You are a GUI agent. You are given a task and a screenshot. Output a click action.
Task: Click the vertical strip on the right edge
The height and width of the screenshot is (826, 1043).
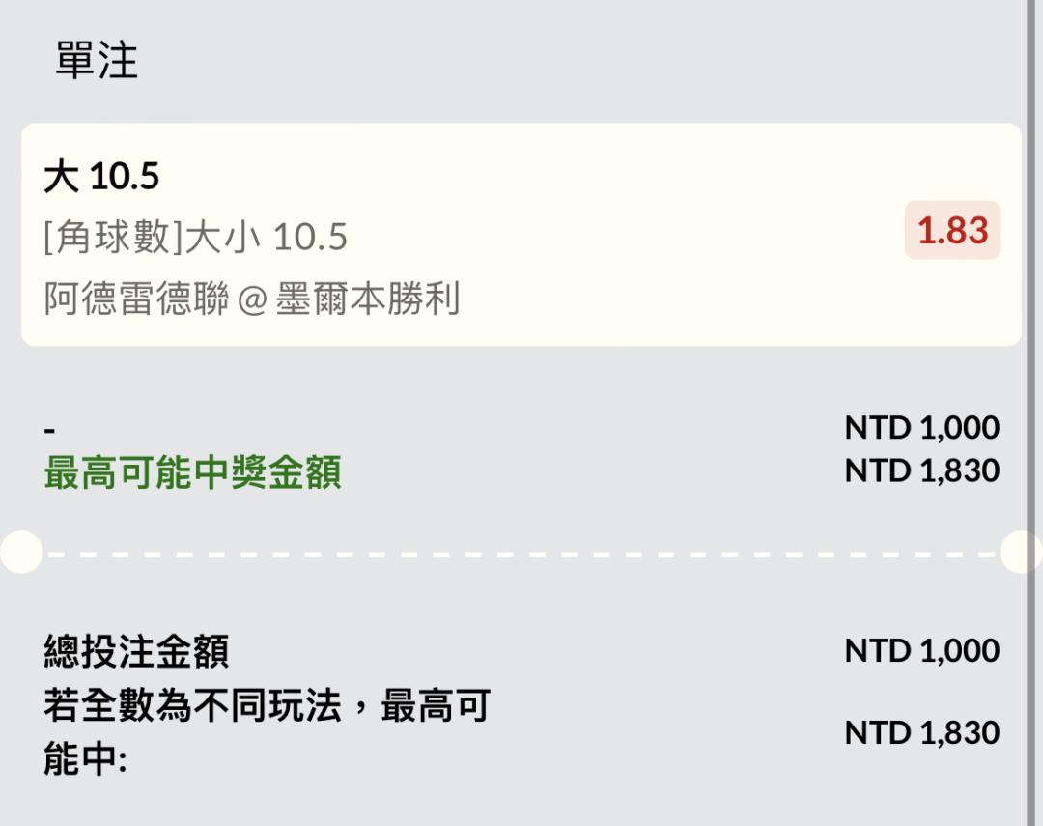click(1035, 290)
